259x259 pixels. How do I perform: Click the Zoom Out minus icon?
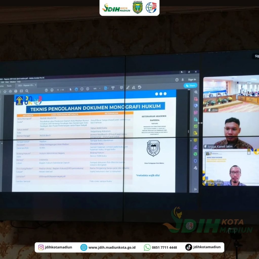pos(82,89)
